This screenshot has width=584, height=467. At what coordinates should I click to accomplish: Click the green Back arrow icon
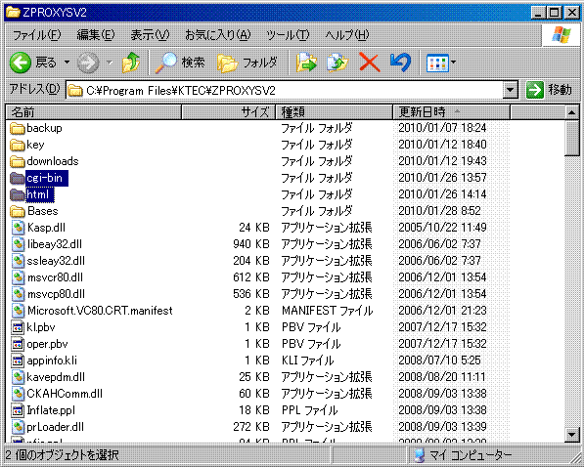tap(21, 63)
